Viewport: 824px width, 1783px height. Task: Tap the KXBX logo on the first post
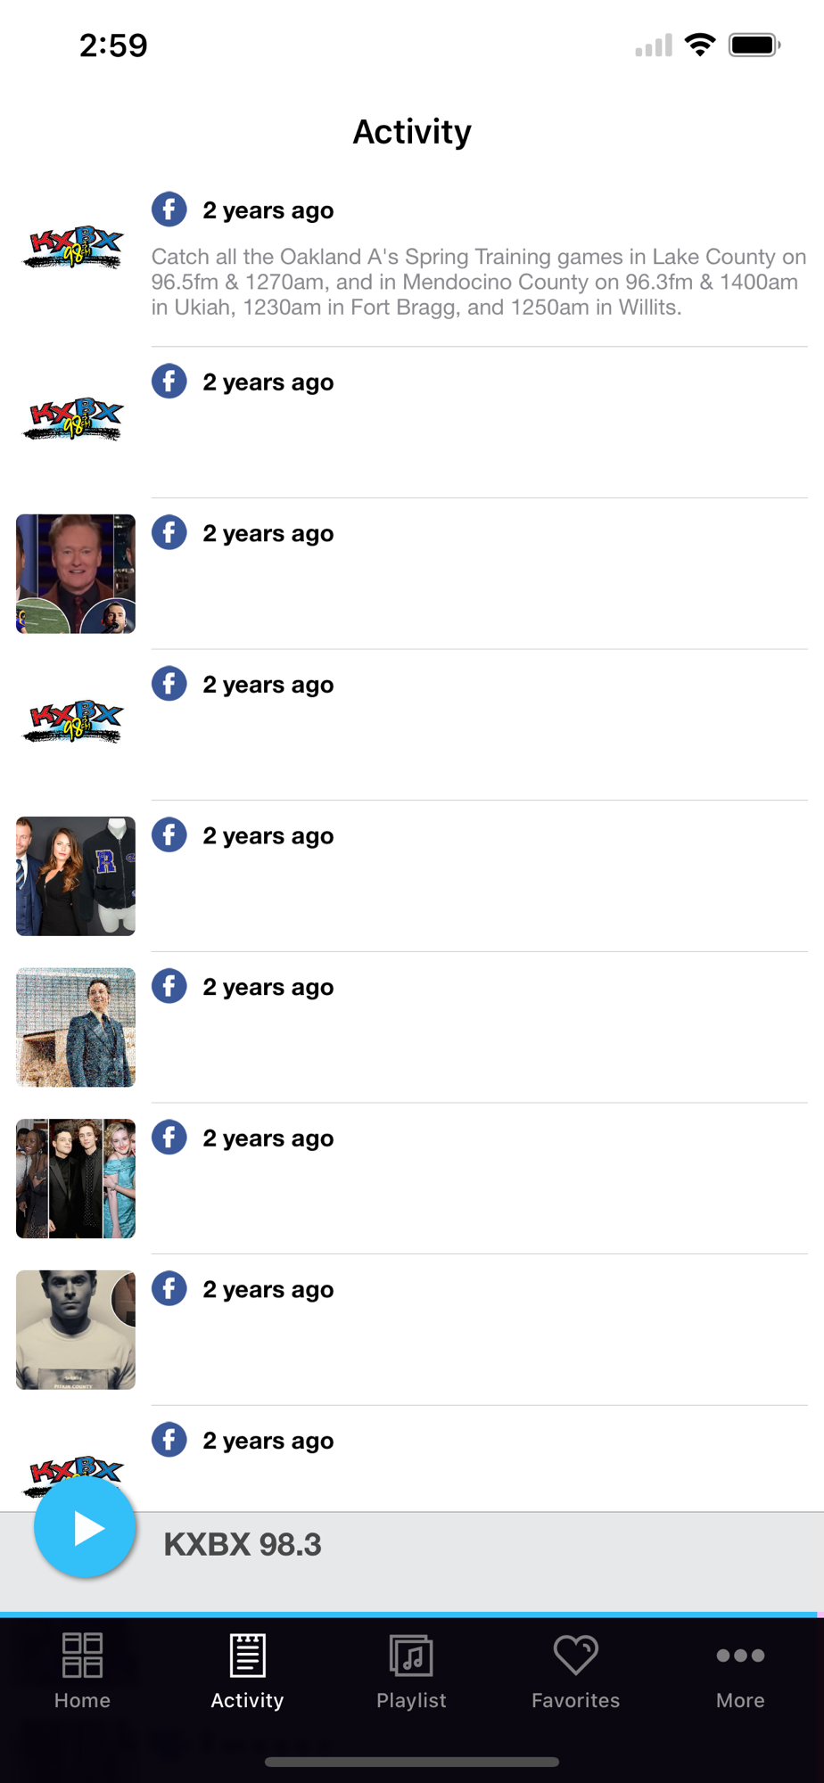click(x=73, y=248)
